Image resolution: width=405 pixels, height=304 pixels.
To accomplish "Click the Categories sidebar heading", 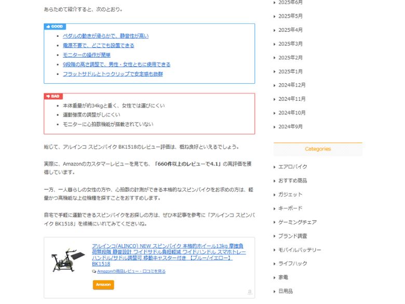I will coord(318,149).
